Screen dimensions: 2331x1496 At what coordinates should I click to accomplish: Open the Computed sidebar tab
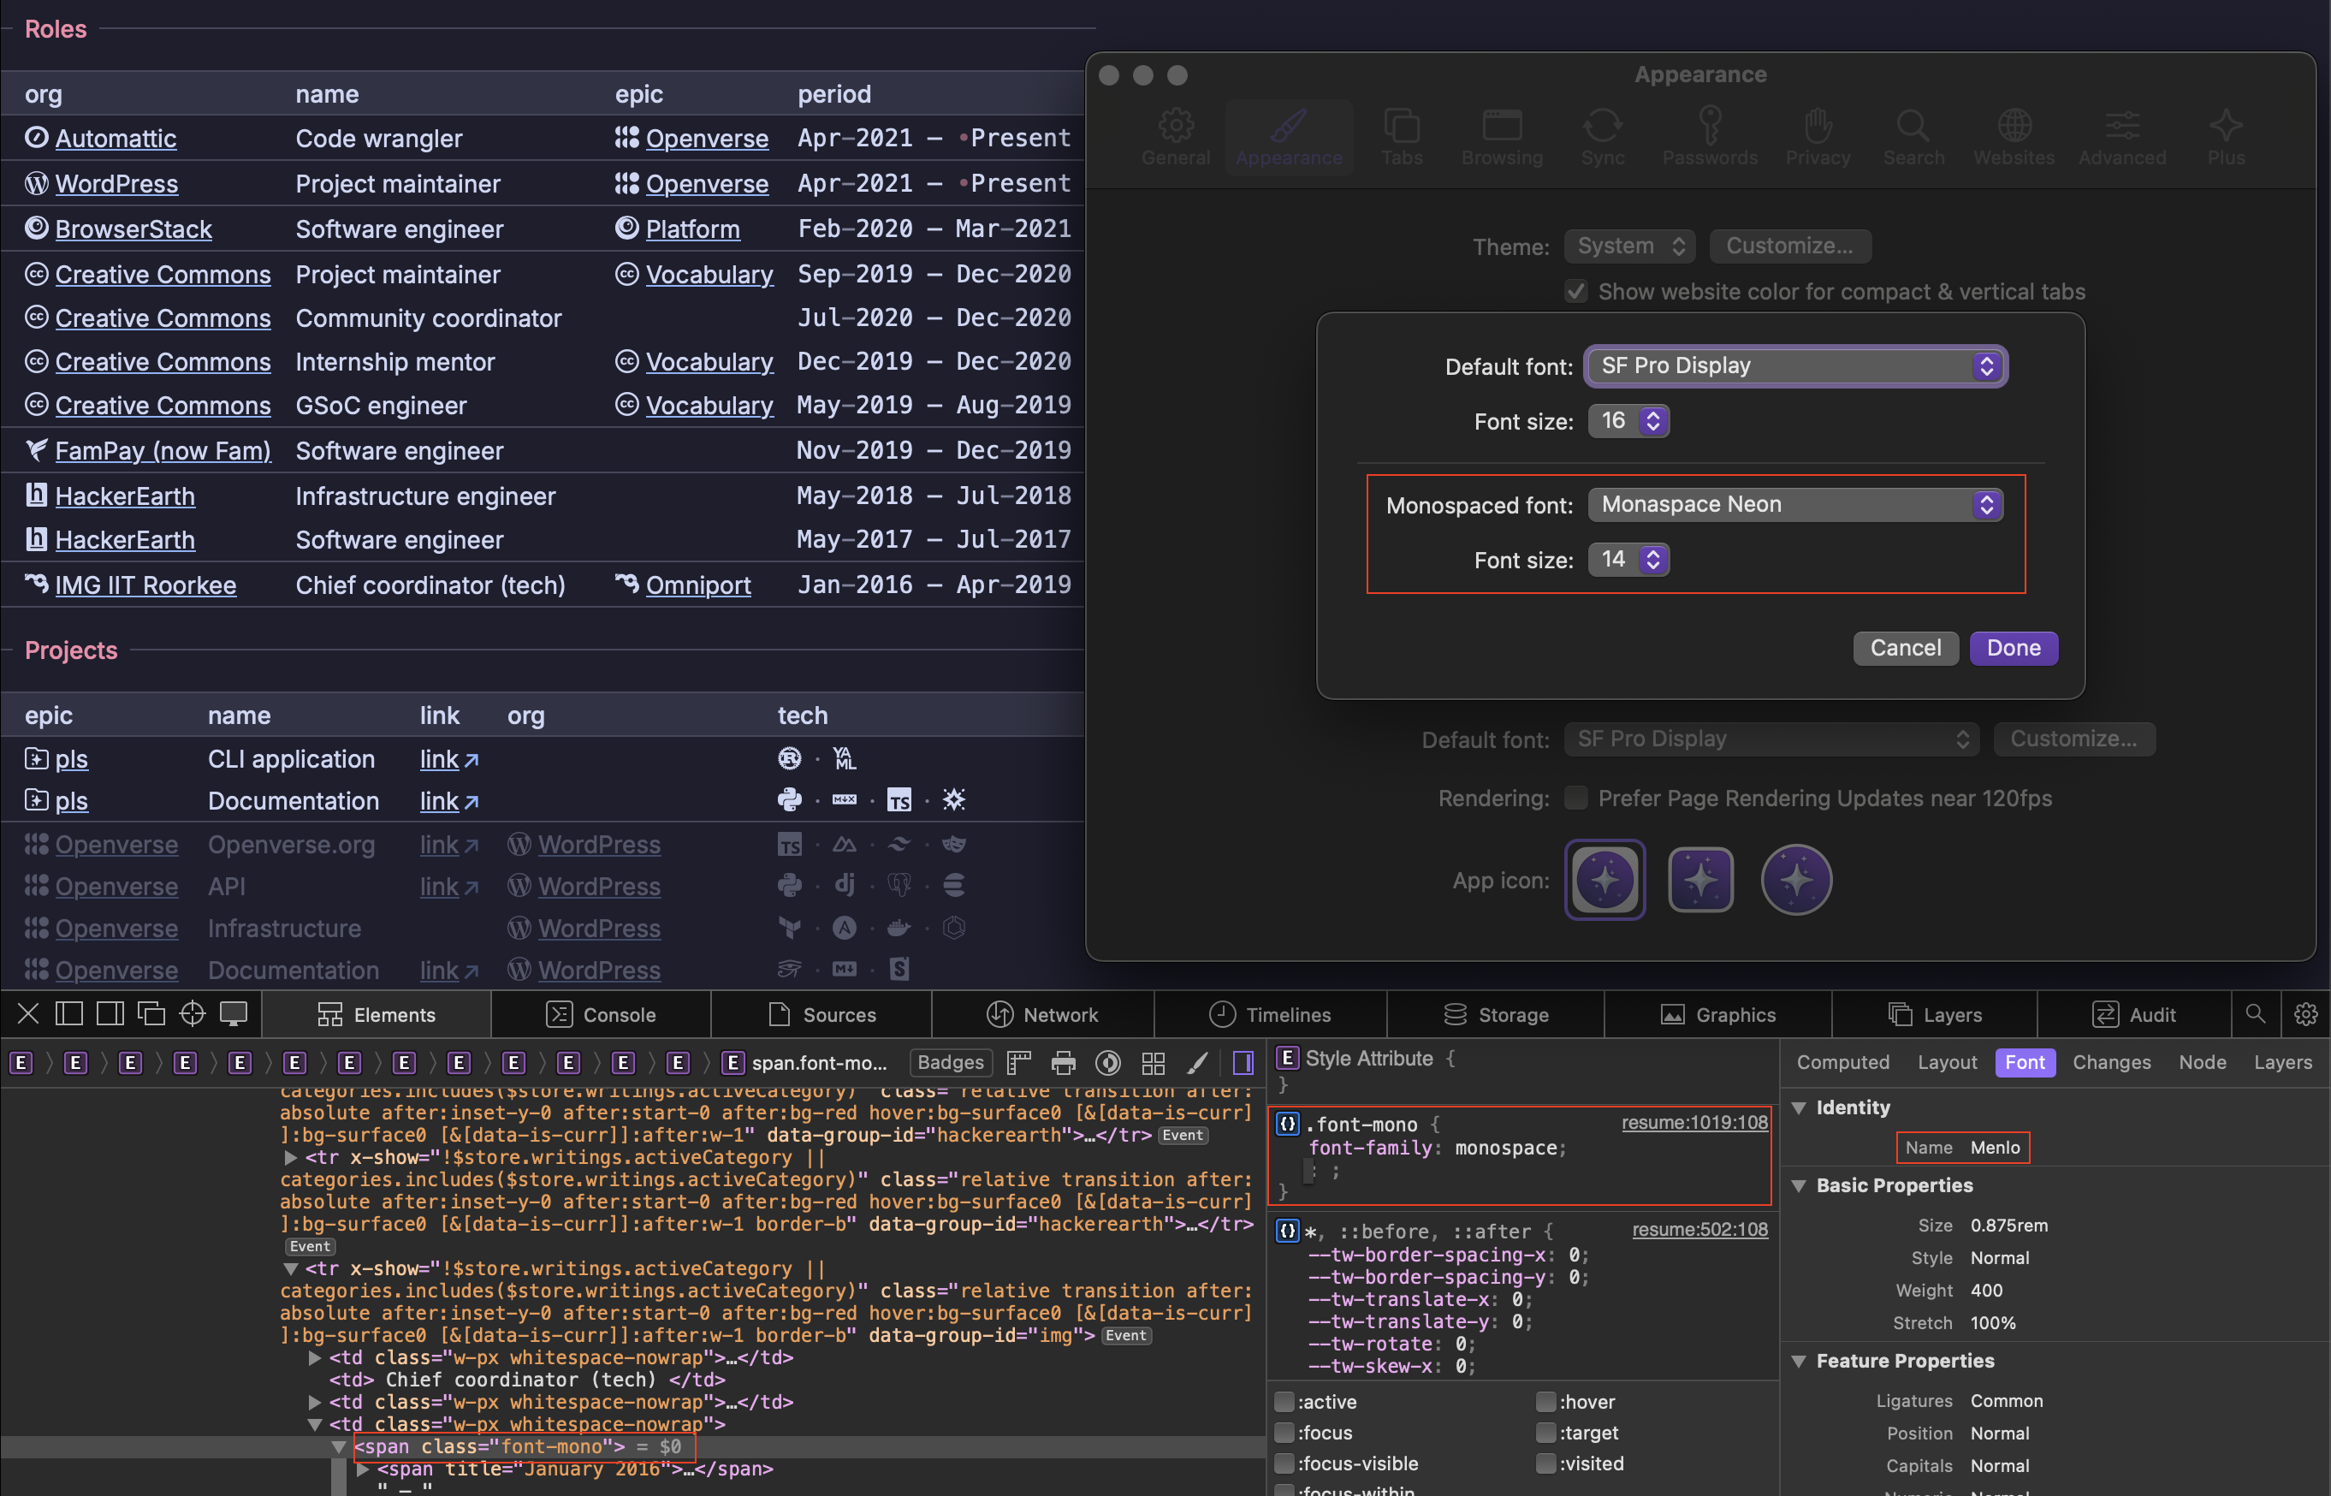(1842, 1062)
